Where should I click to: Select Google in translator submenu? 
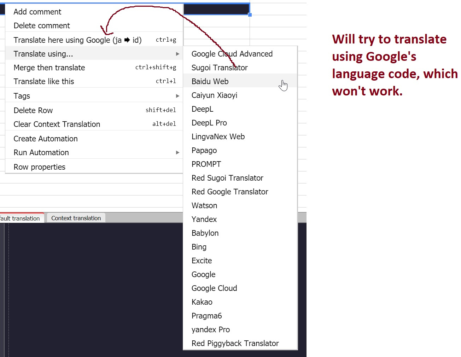tap(240, 274)
